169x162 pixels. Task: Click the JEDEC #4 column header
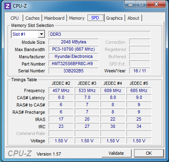(x=113, y=83)
